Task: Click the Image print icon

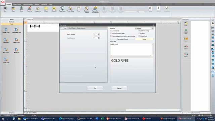Action: (x=38, y=9)
